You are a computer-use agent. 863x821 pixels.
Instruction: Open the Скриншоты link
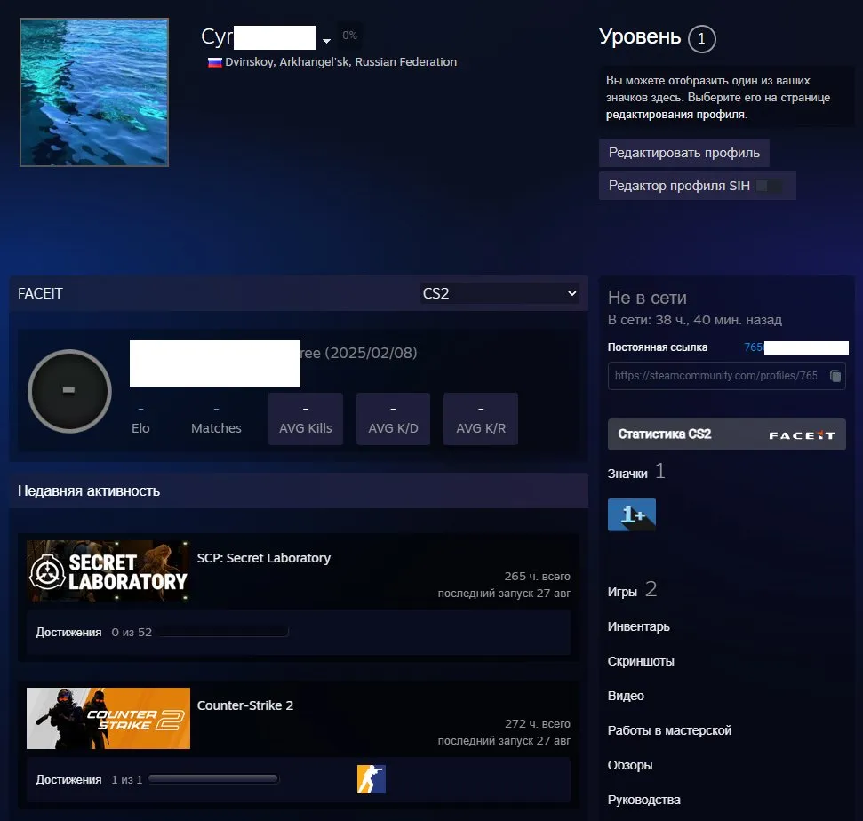pos(641,661)
